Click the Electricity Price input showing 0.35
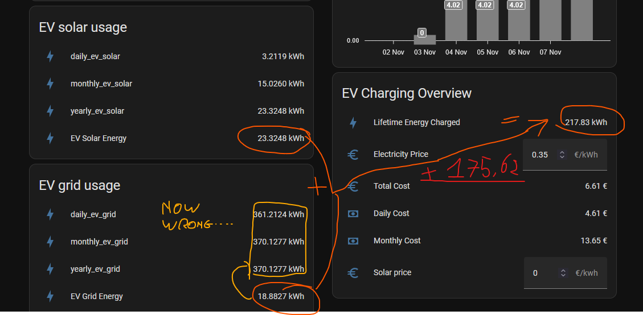The height and width of the screenshot is (315, 643). (565, 155)
